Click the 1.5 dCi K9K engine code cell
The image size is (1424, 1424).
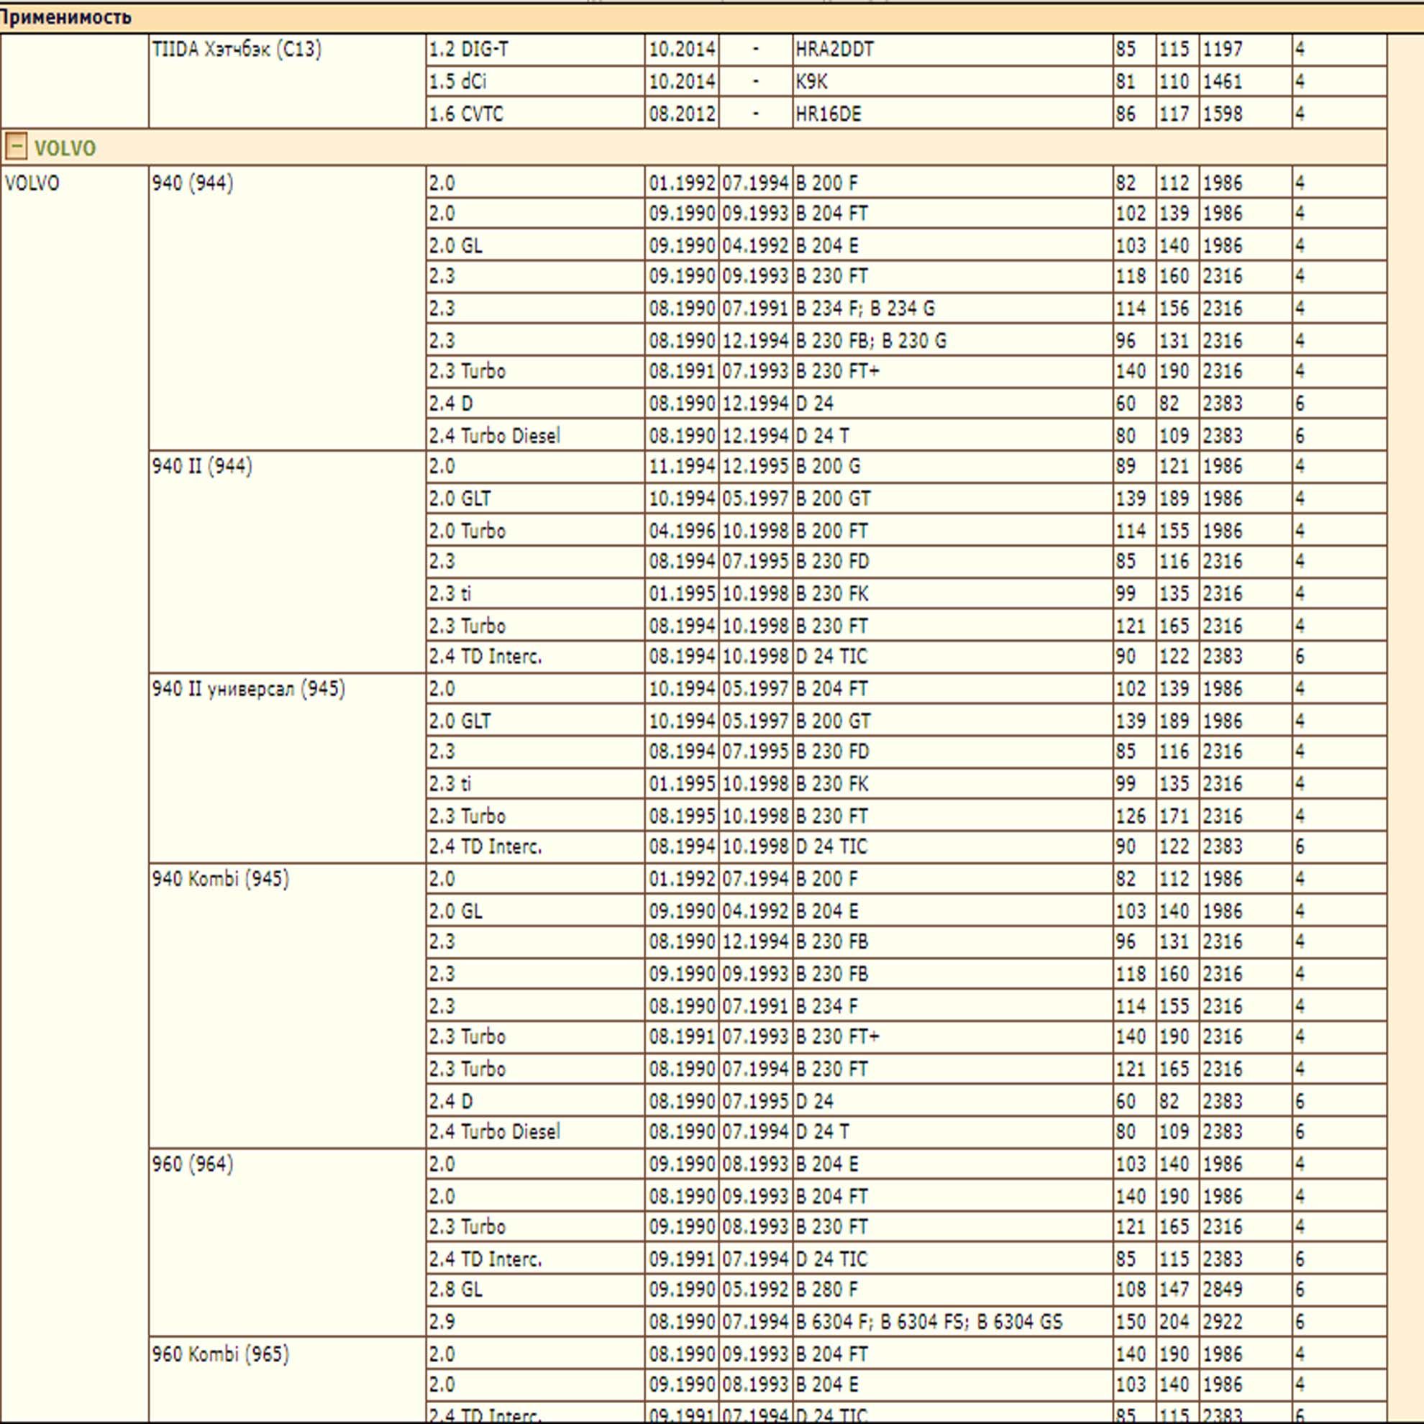pos(952,81)
